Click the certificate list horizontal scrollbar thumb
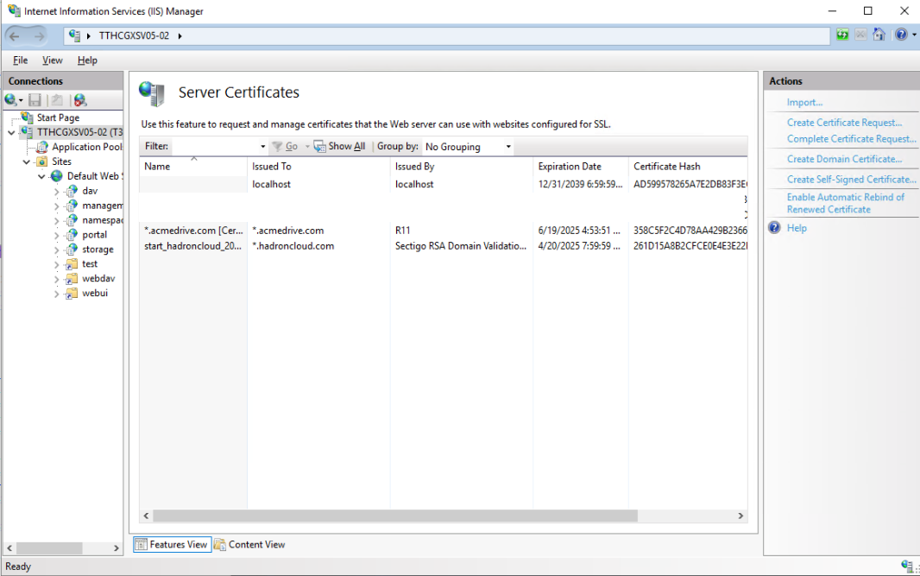This screenshot has height=576, width=920. pyautogui.click(x=395, y=516)
